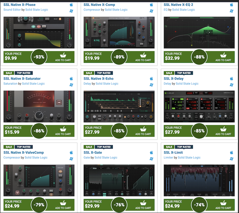Follow the Saturation category link
This screenshot has width=239, height=213.
pyautogui.click(x=10, y=84)
